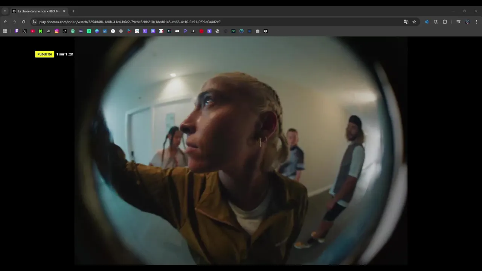The height and width of the screenshot is (271, 482).
Task: Open the Instagram bookmark
Action: point(57,31)
